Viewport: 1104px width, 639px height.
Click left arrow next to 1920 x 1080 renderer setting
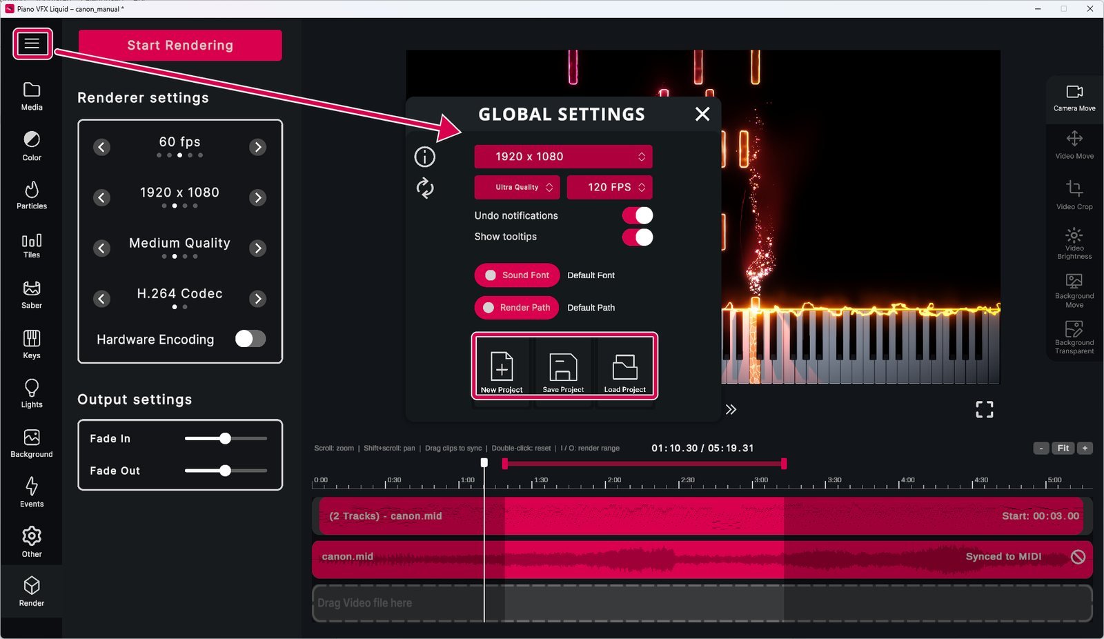[x=101, y=198]
